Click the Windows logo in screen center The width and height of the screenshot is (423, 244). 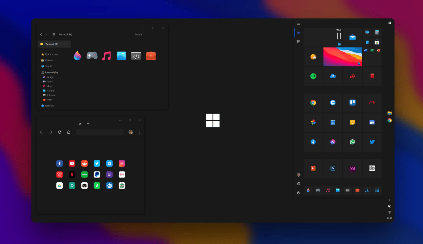[213, 120]
